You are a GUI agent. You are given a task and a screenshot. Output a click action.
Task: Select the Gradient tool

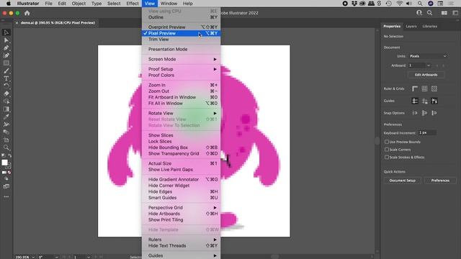6,109
